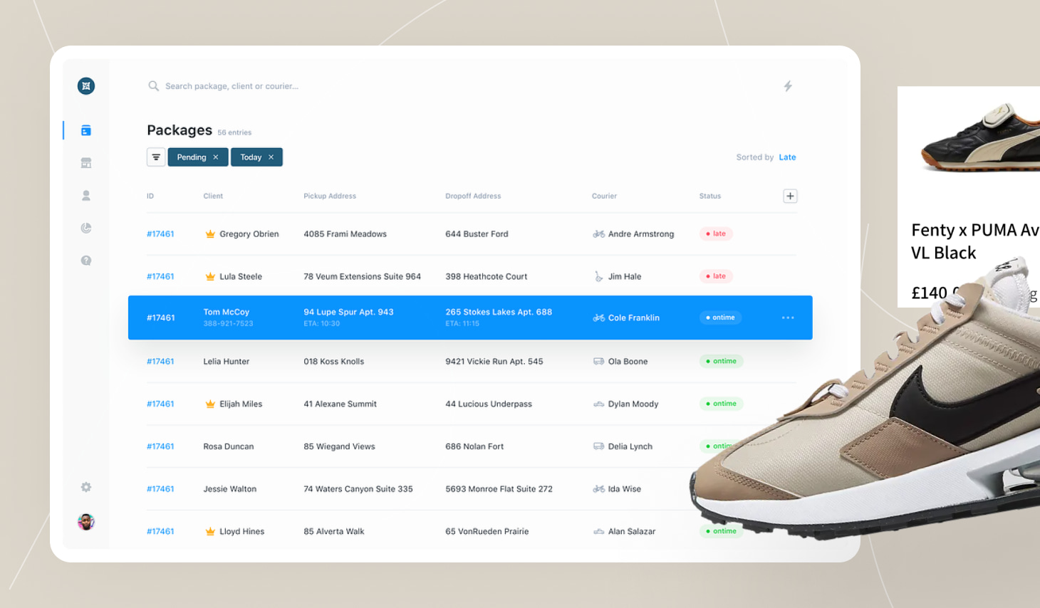This screenshot has width=1040, height=608.
Task: Sort by the Courier column header
Action: (604, 196)
